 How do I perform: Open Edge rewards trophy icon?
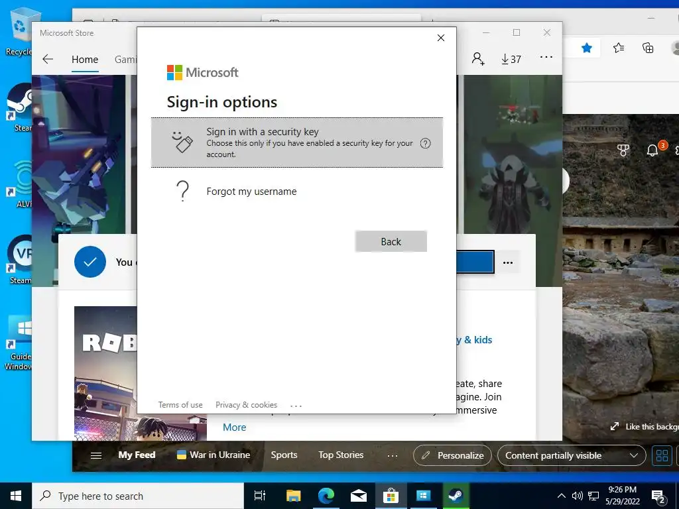[623, 150]
